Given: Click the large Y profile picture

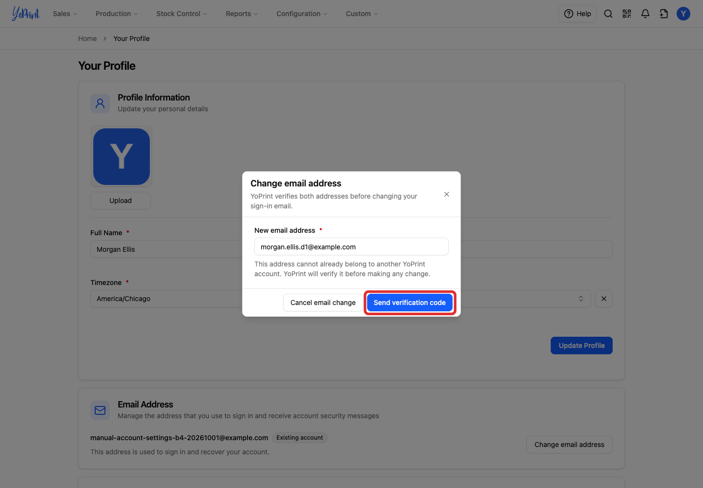Looking at the screenshot, I should tap(122, 157).
